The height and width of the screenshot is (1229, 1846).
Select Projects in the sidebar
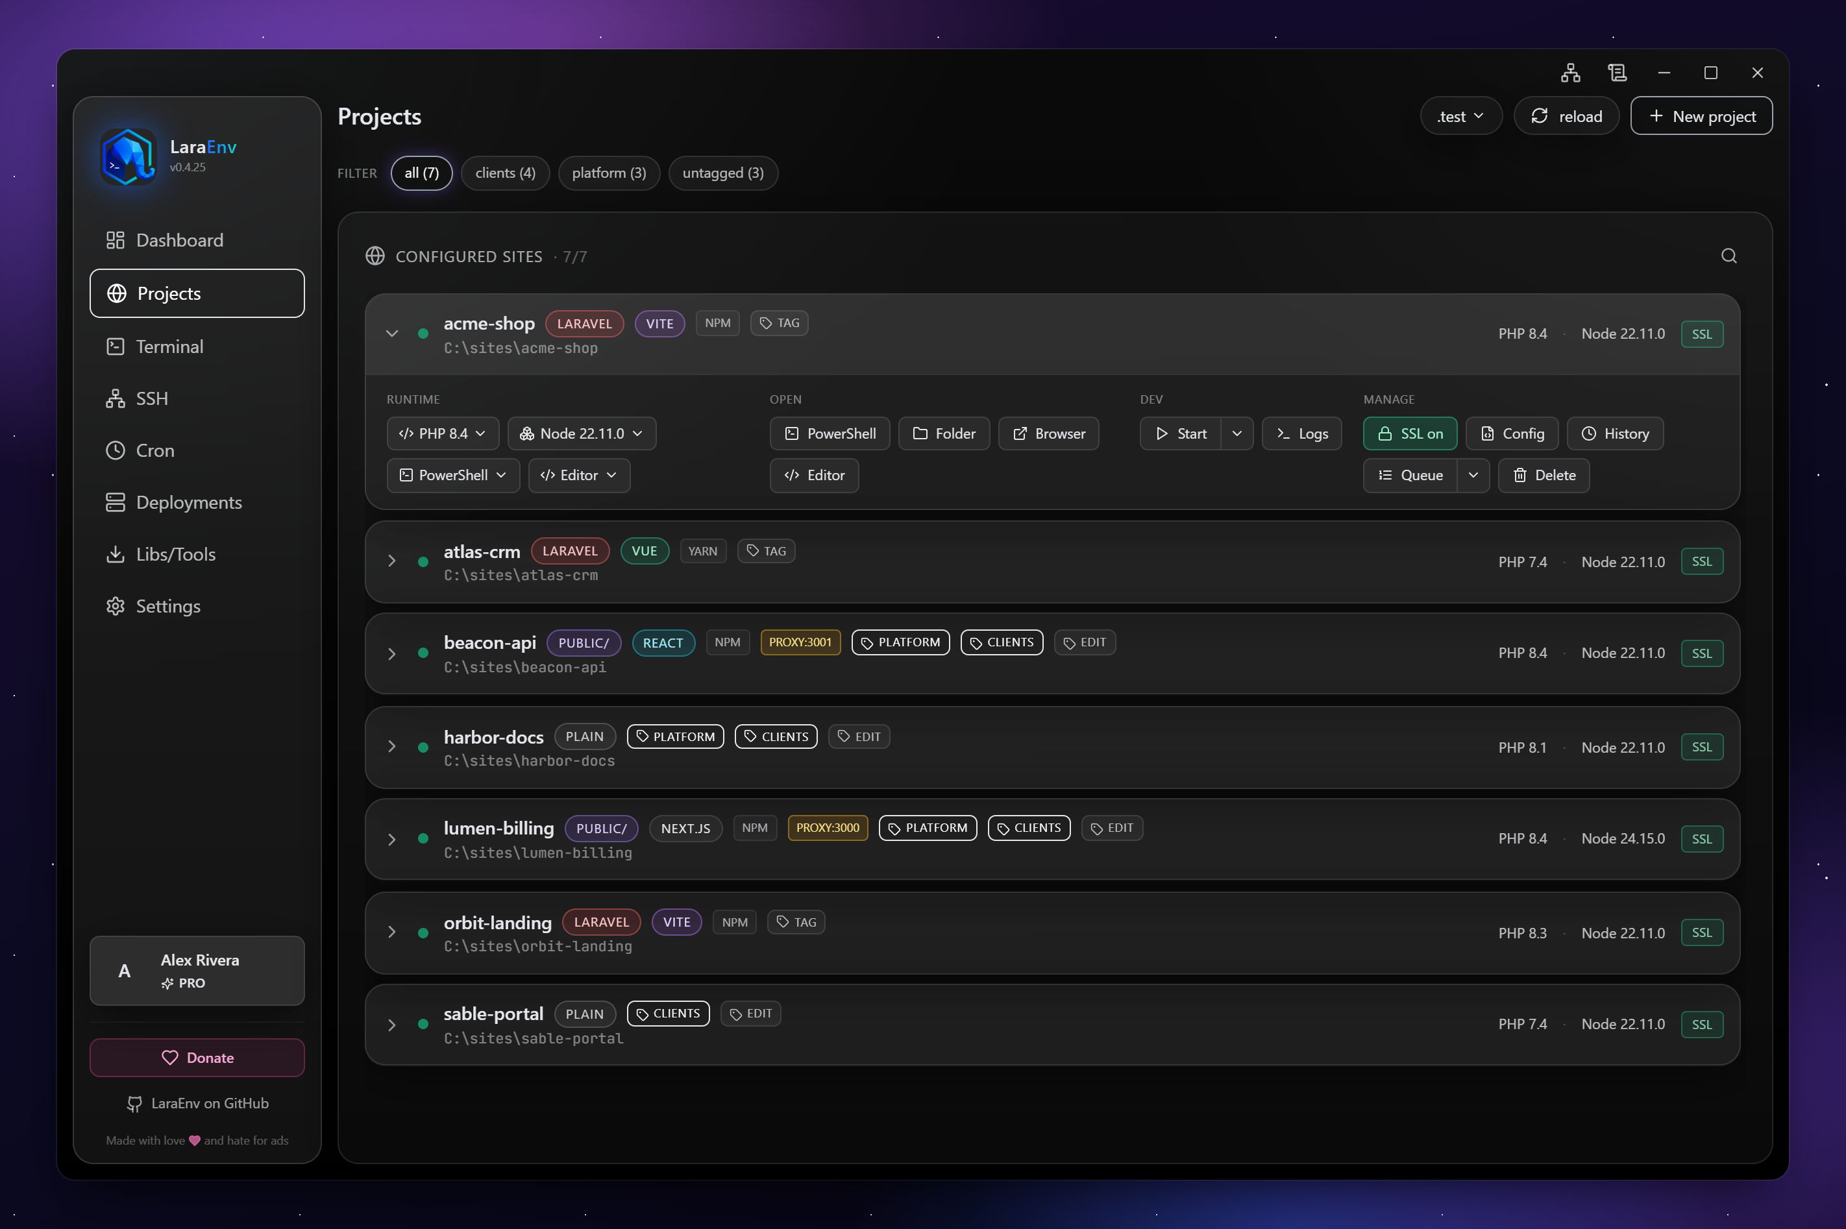pyautogui.click(x=197, y=293)
